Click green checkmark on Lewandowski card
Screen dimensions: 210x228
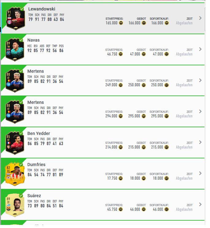22,9
